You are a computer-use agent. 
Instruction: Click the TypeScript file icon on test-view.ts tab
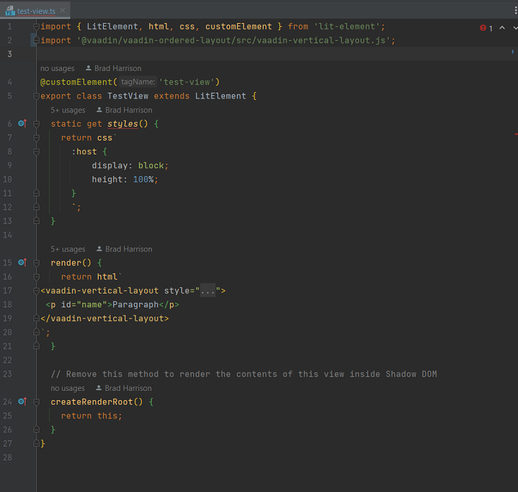(x=10, y=11)
